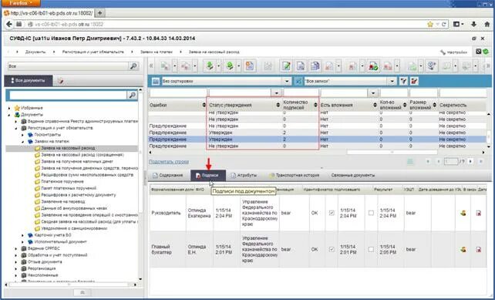Select 'Уведомление о санкционировании' tree item

(x=74, y=228)
